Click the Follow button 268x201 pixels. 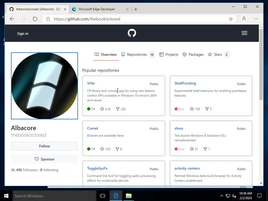(x=44, y=146)
